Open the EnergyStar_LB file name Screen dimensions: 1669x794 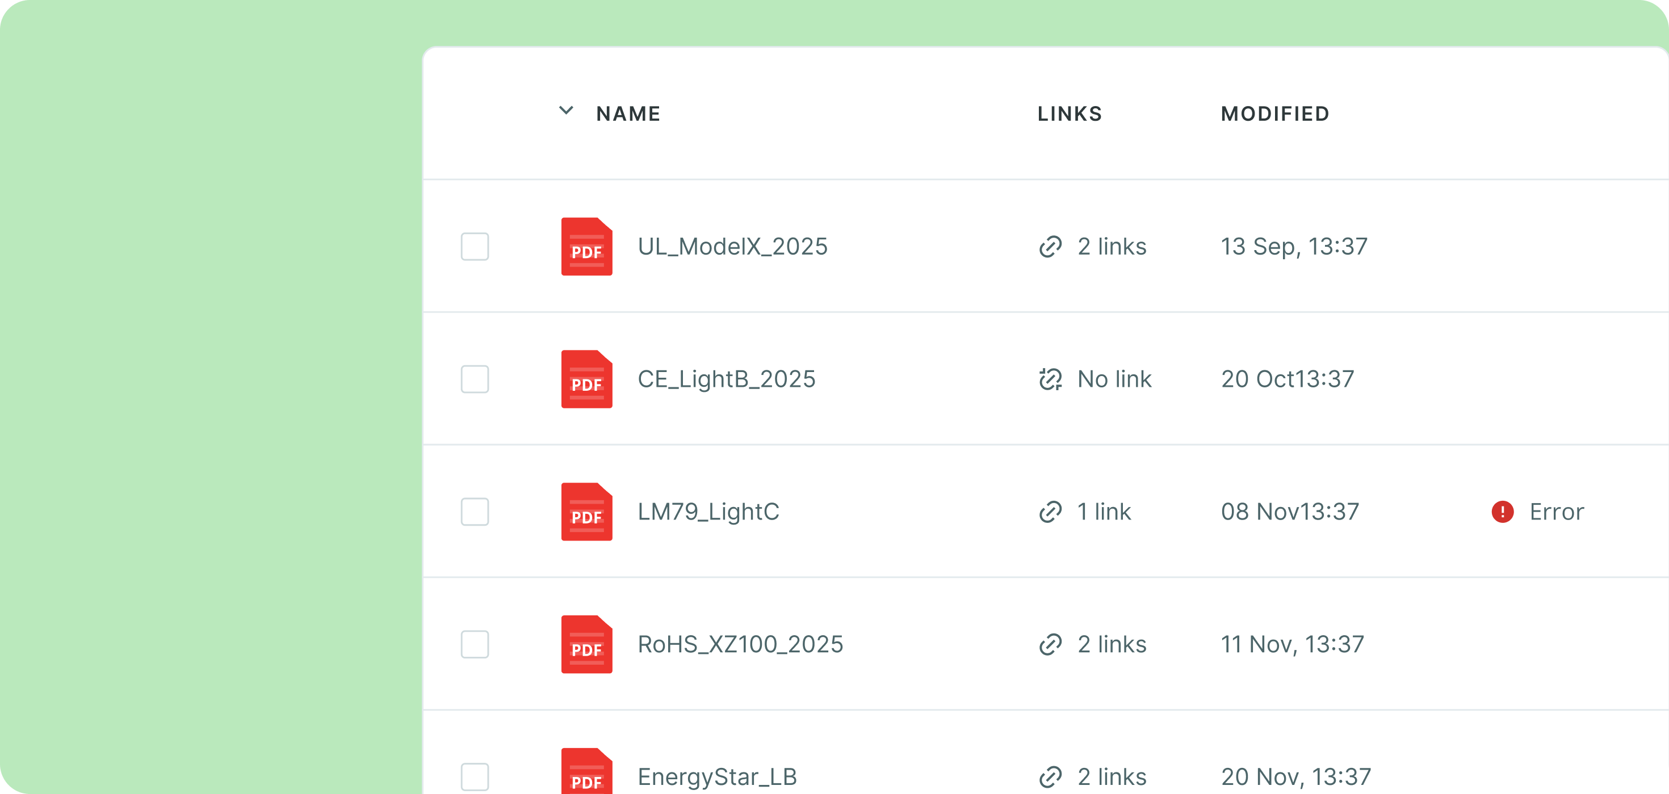(717, 777)
